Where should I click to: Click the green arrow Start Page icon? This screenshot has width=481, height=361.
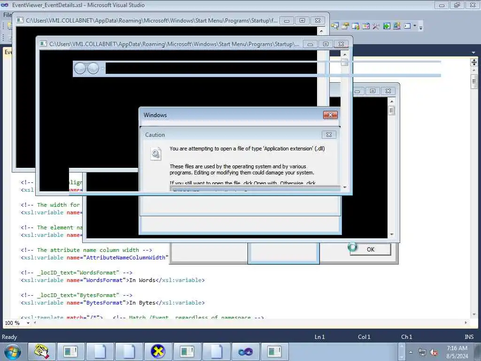tap(387, 26)
